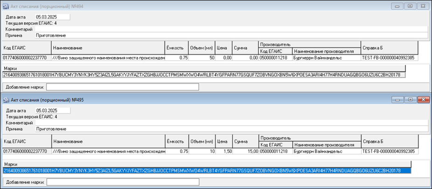This screenshot has height=189, width=432.
Task: Click the title bar icon of act №494
Action: (6, 6)
